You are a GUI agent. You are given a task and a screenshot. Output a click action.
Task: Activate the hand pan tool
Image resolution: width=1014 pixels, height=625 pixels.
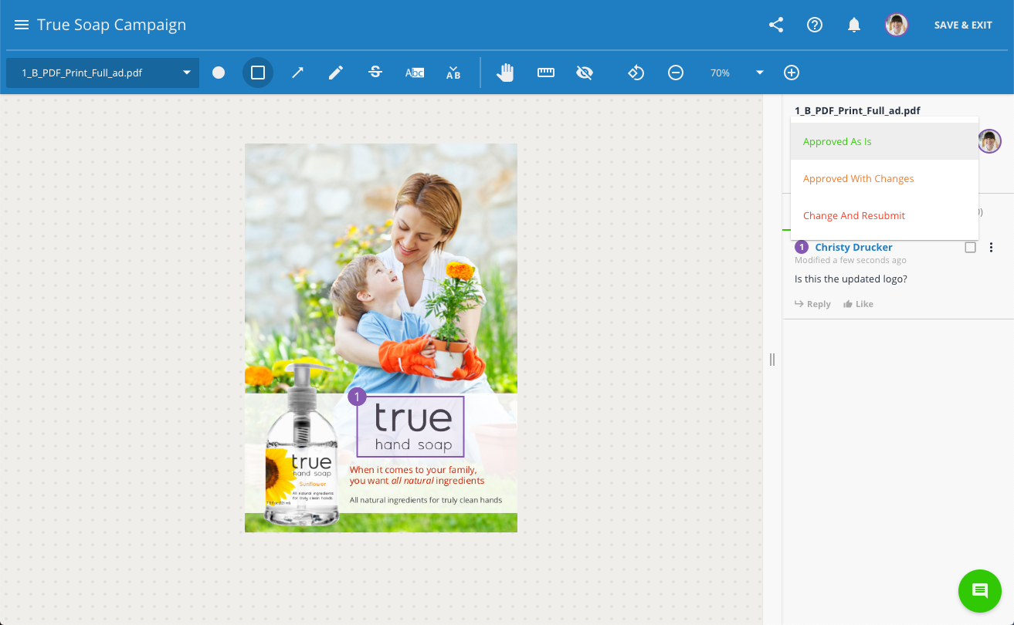(x=505, y=73)
